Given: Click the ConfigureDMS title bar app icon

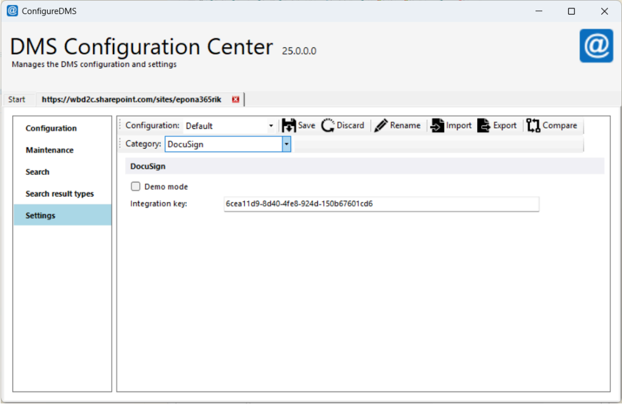Looking at the screenshot, I should point(12,10).
